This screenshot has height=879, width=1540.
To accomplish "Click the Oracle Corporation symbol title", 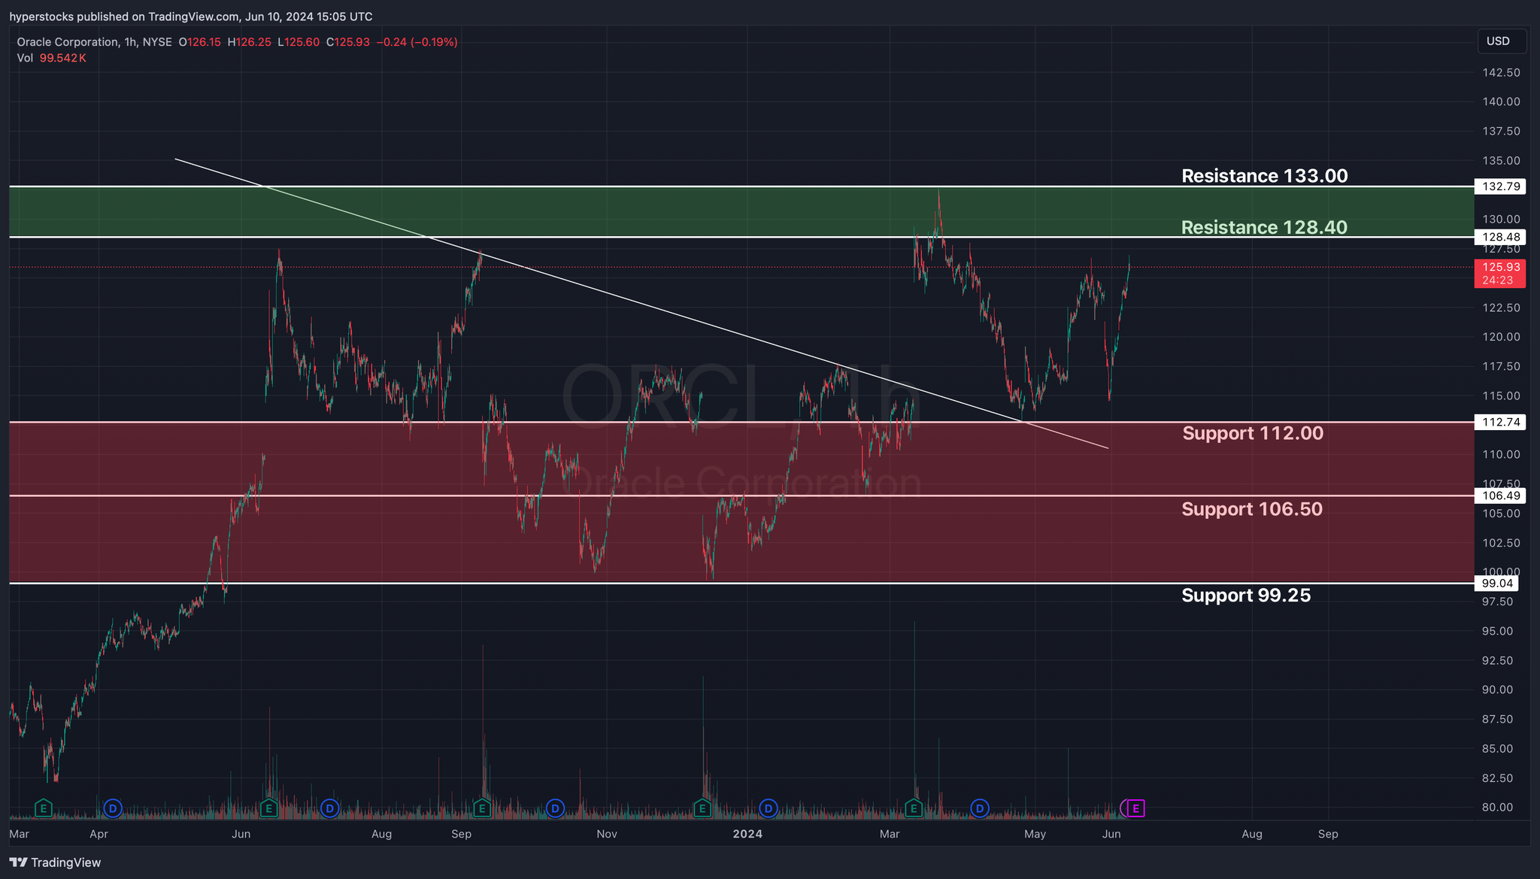I will 68,42.
